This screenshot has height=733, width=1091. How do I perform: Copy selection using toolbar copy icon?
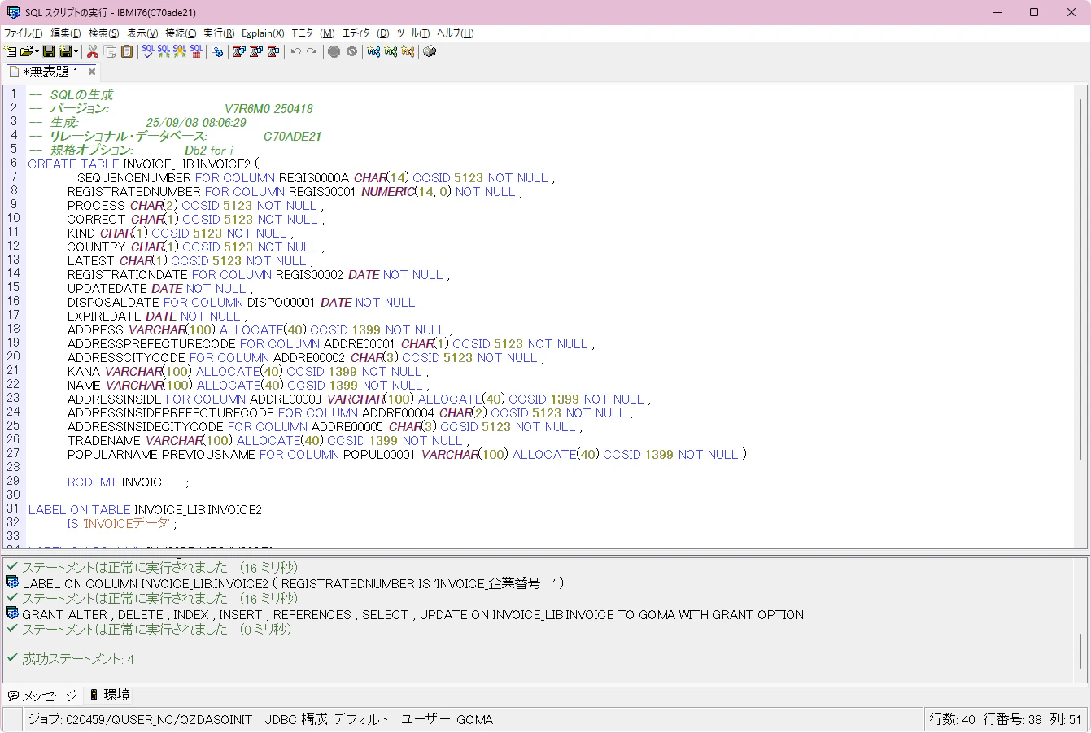tap(110, 51)
